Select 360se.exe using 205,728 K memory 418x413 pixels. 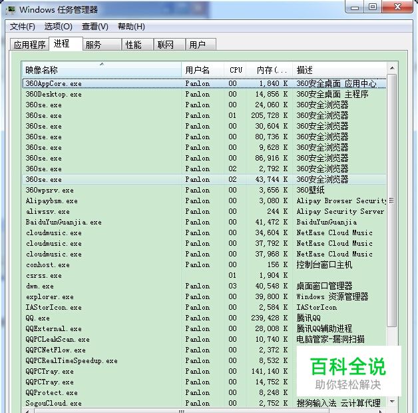click(x=204, y=115)
